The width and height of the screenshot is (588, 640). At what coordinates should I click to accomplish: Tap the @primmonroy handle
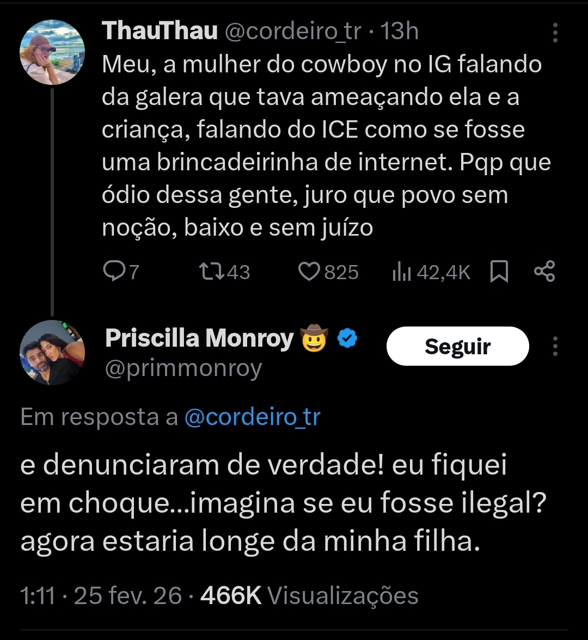tap(183, 368)
